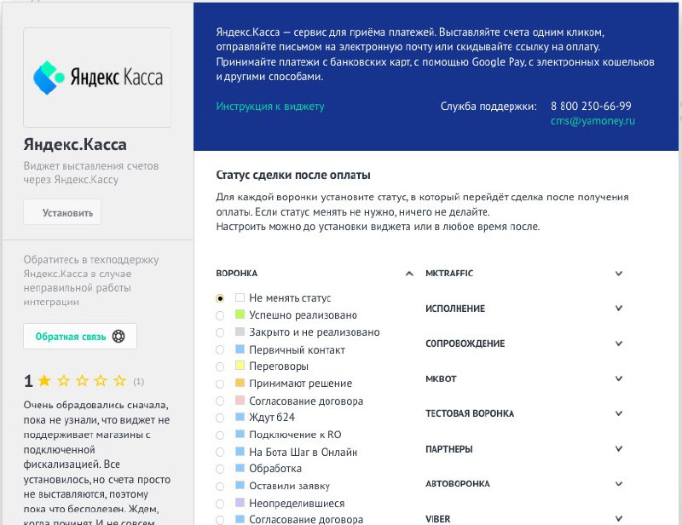This screenshot has width=682, height=525.
Task: Expand the VIBER funnel
Action: 619,519
